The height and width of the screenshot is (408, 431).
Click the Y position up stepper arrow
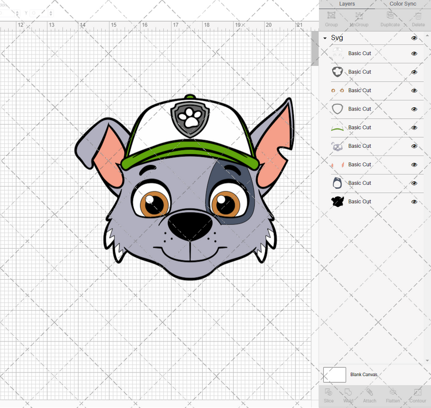pos(51,11)
